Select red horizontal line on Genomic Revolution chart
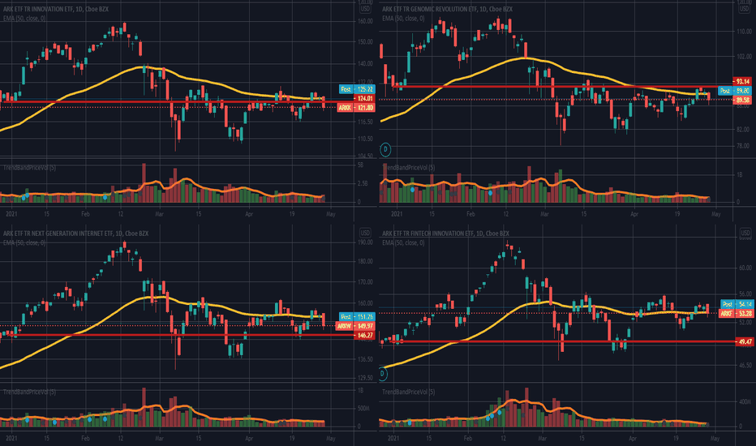Viewport: 756px width, 446px height. click(x=563, y=86)
